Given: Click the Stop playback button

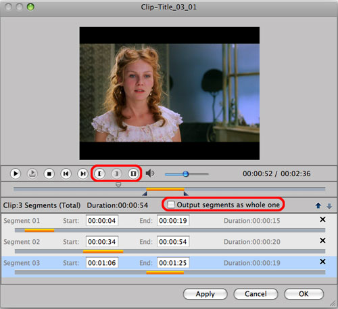Looking at the screenshot, I should point(49,173).
